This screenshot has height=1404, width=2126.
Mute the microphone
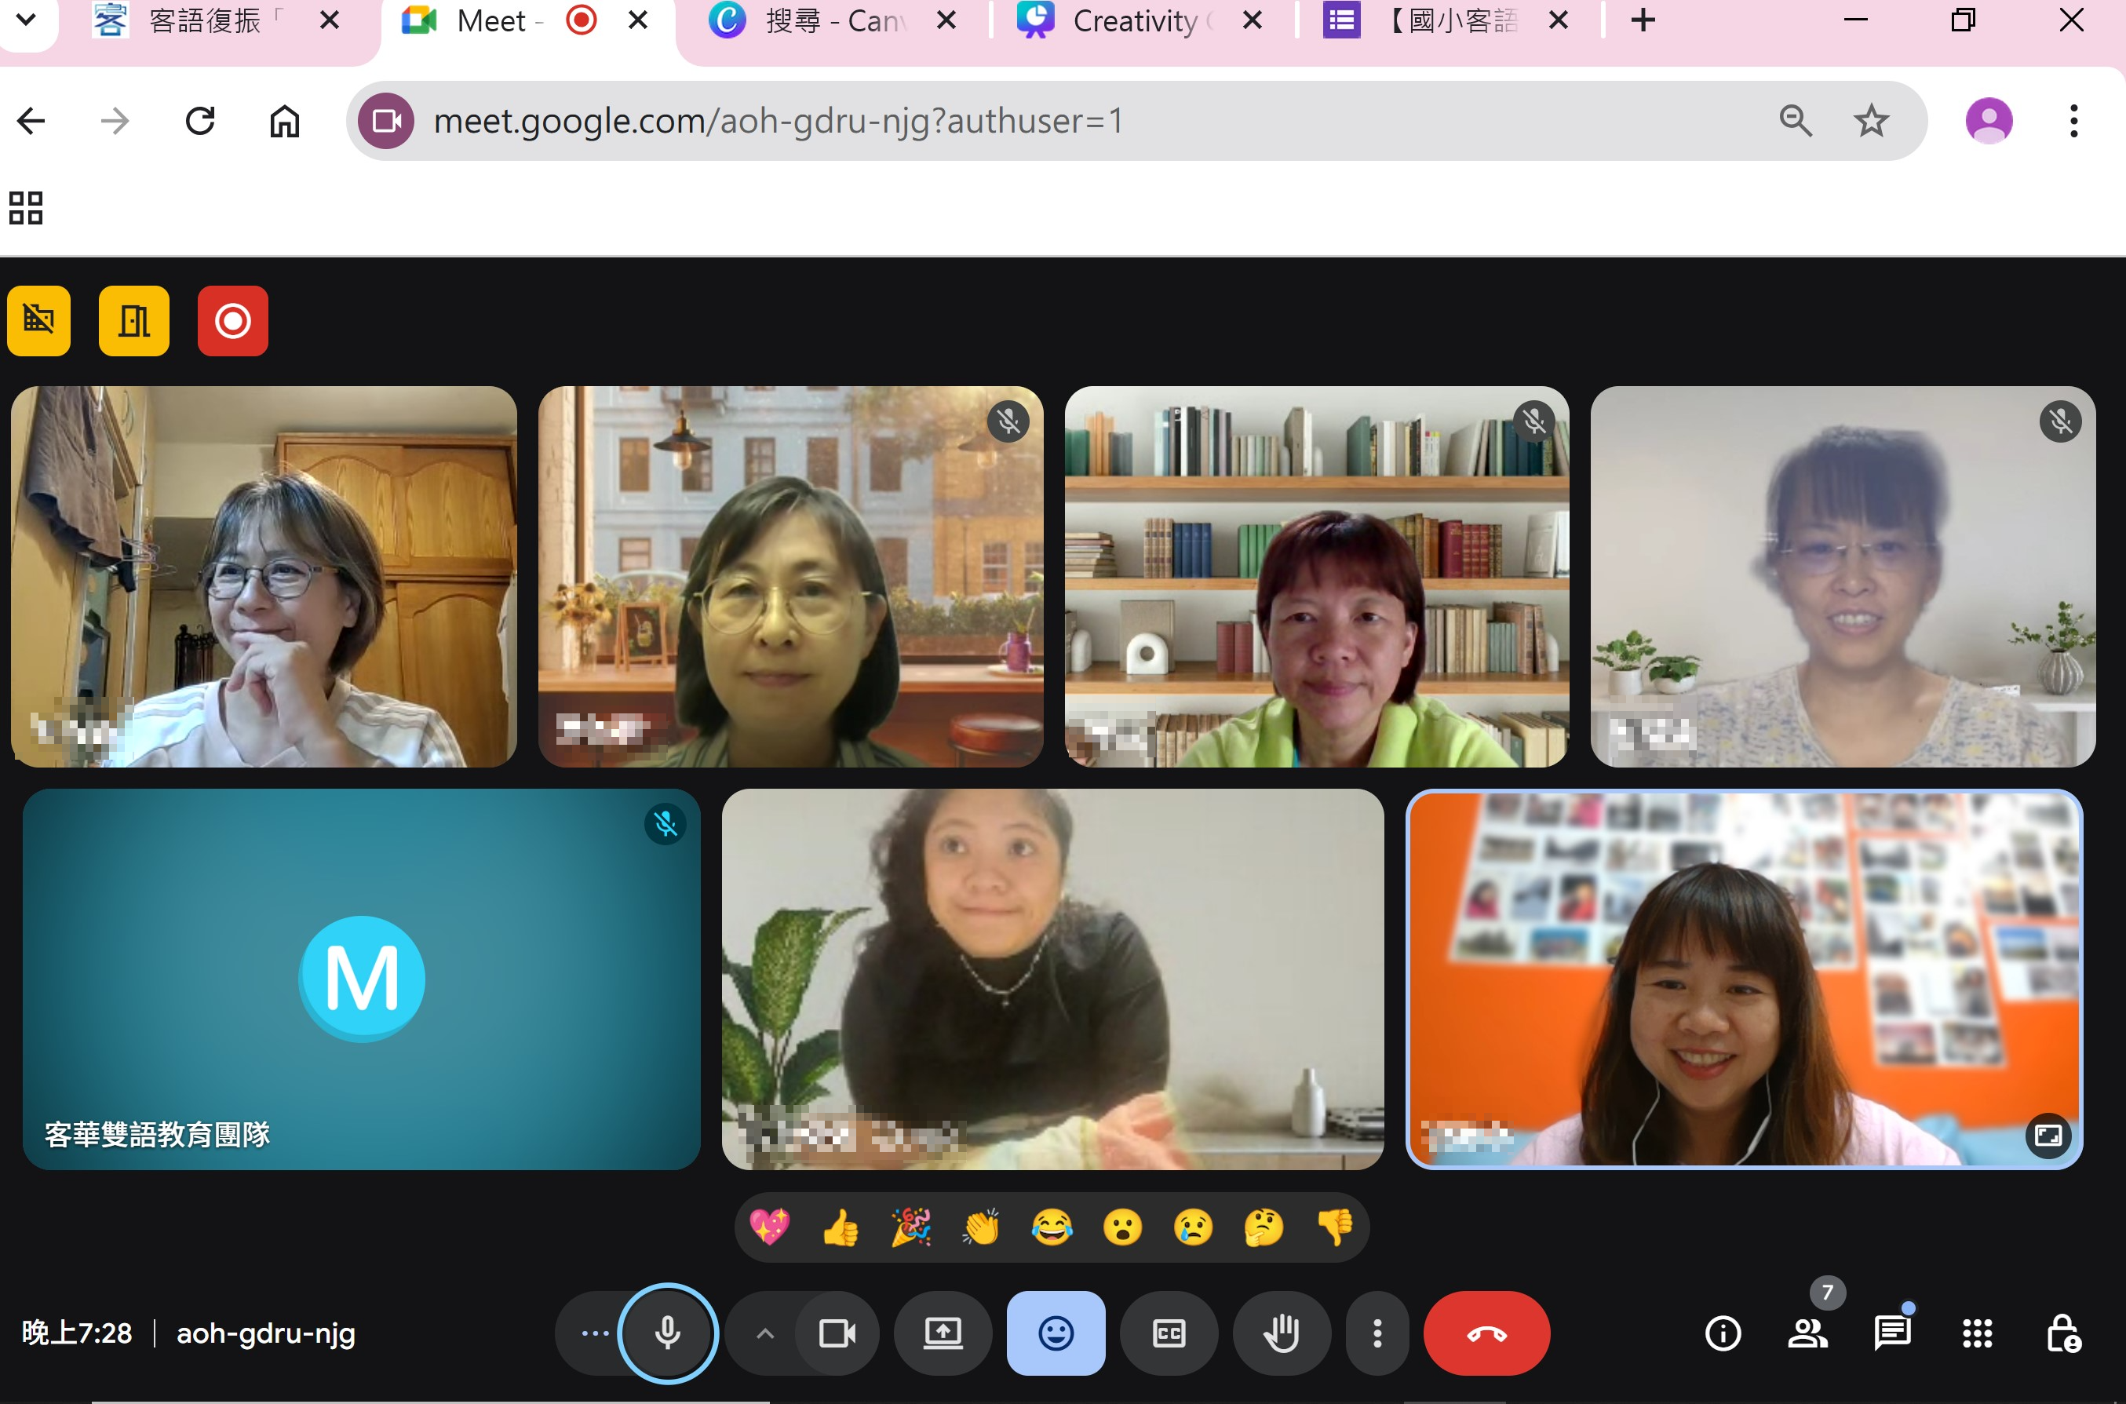click(668, 1333)
